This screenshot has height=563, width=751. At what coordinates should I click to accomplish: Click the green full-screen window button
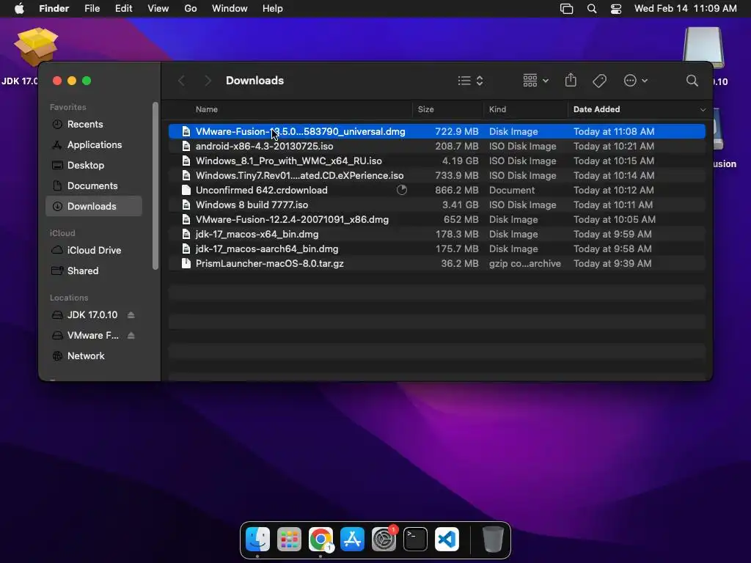[x=87, y=81]
